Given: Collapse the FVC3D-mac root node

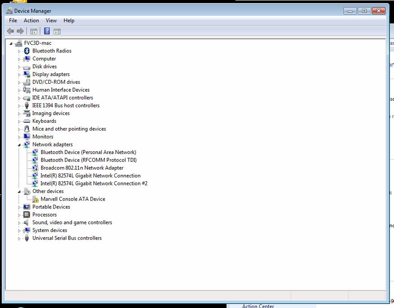Looking at the screenshot, I should 11,43.
